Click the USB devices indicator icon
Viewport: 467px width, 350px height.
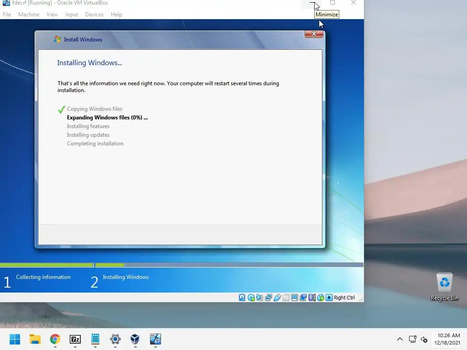pos(277,297)
